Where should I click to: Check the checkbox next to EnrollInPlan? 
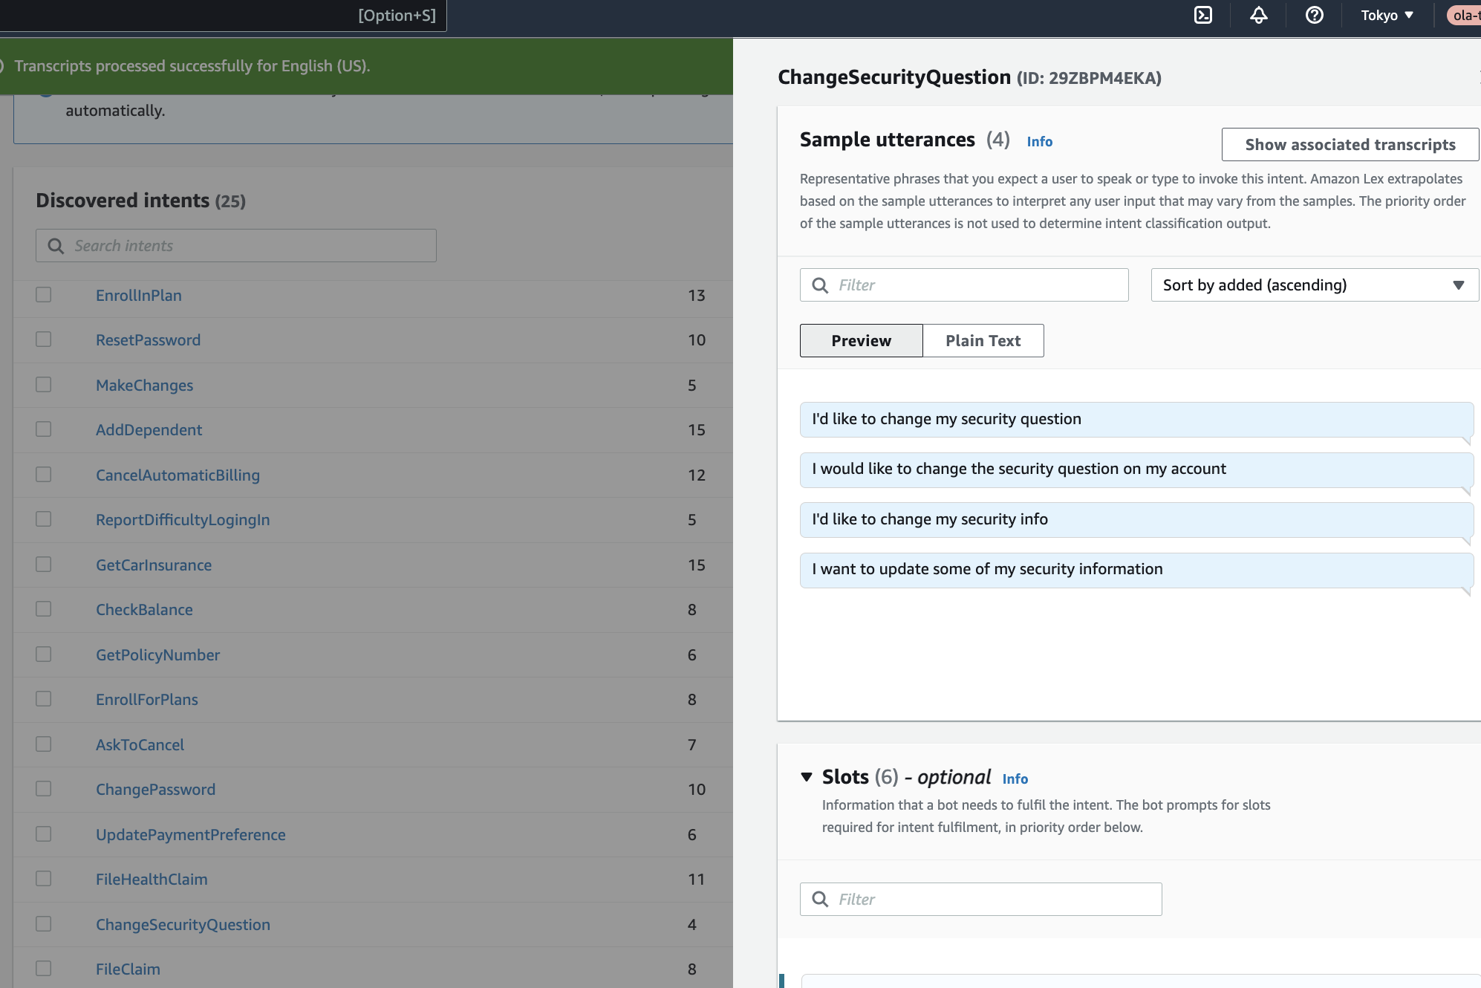coord(43,294)
